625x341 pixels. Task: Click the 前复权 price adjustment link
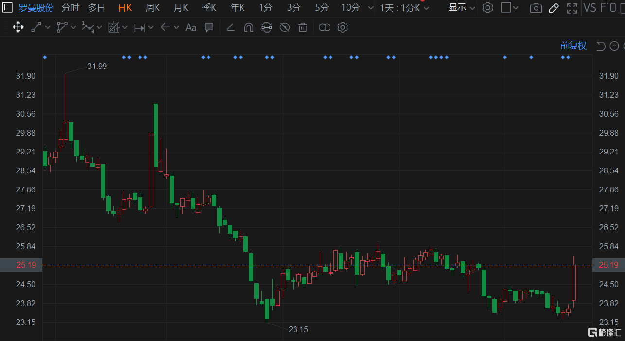click(x=573, y=46)
